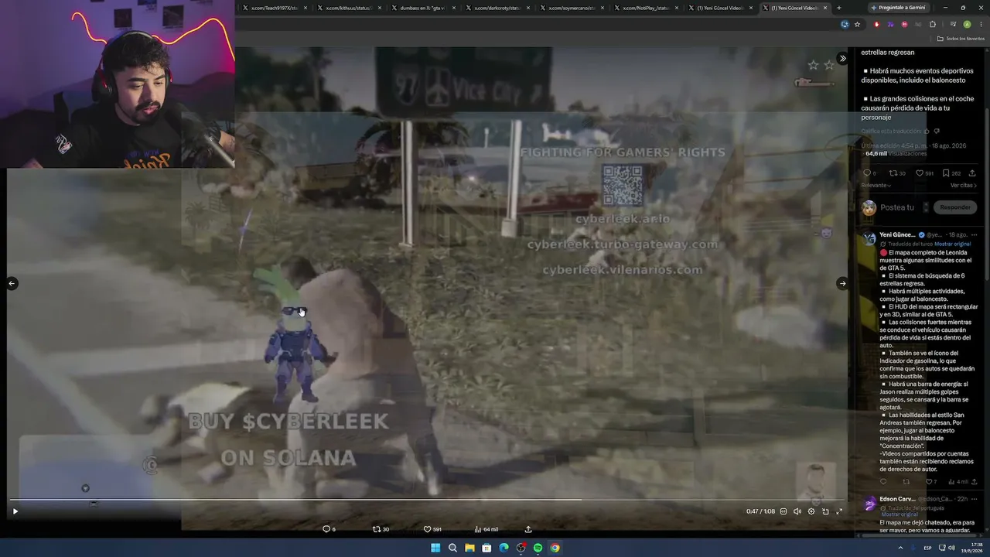The width and height of the screenshot is (990, 557).
Task: Repost the Yeni Güncel reply
Action: 906,482
